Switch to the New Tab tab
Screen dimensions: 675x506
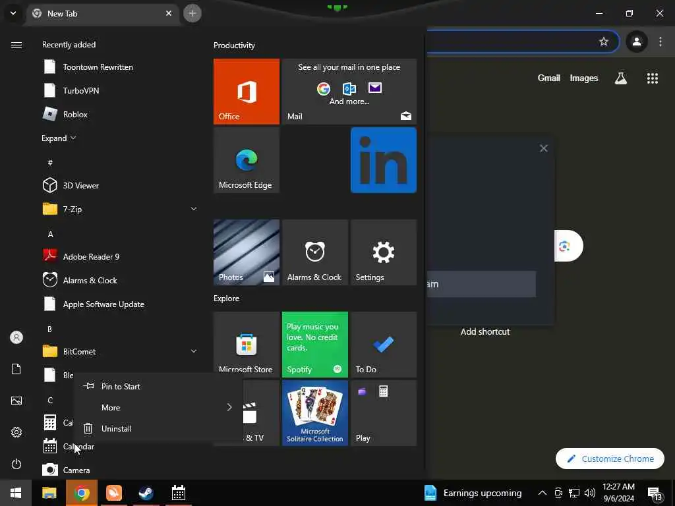point(103,14)
